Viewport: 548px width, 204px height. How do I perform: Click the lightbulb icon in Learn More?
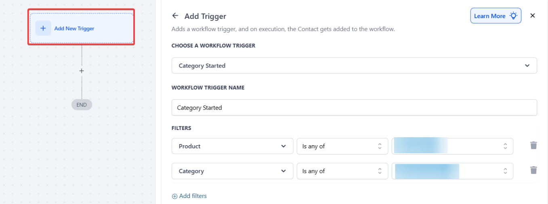513,16
